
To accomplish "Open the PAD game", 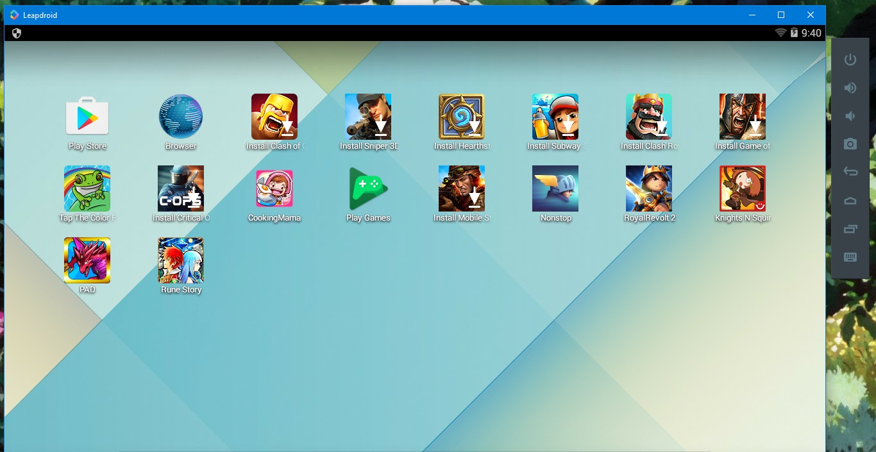I will coord(87,260).
